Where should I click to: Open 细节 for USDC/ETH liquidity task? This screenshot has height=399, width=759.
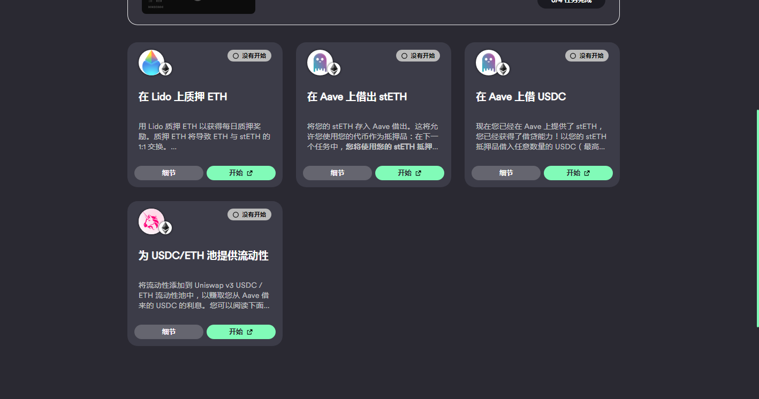click(x=169, y=332)
